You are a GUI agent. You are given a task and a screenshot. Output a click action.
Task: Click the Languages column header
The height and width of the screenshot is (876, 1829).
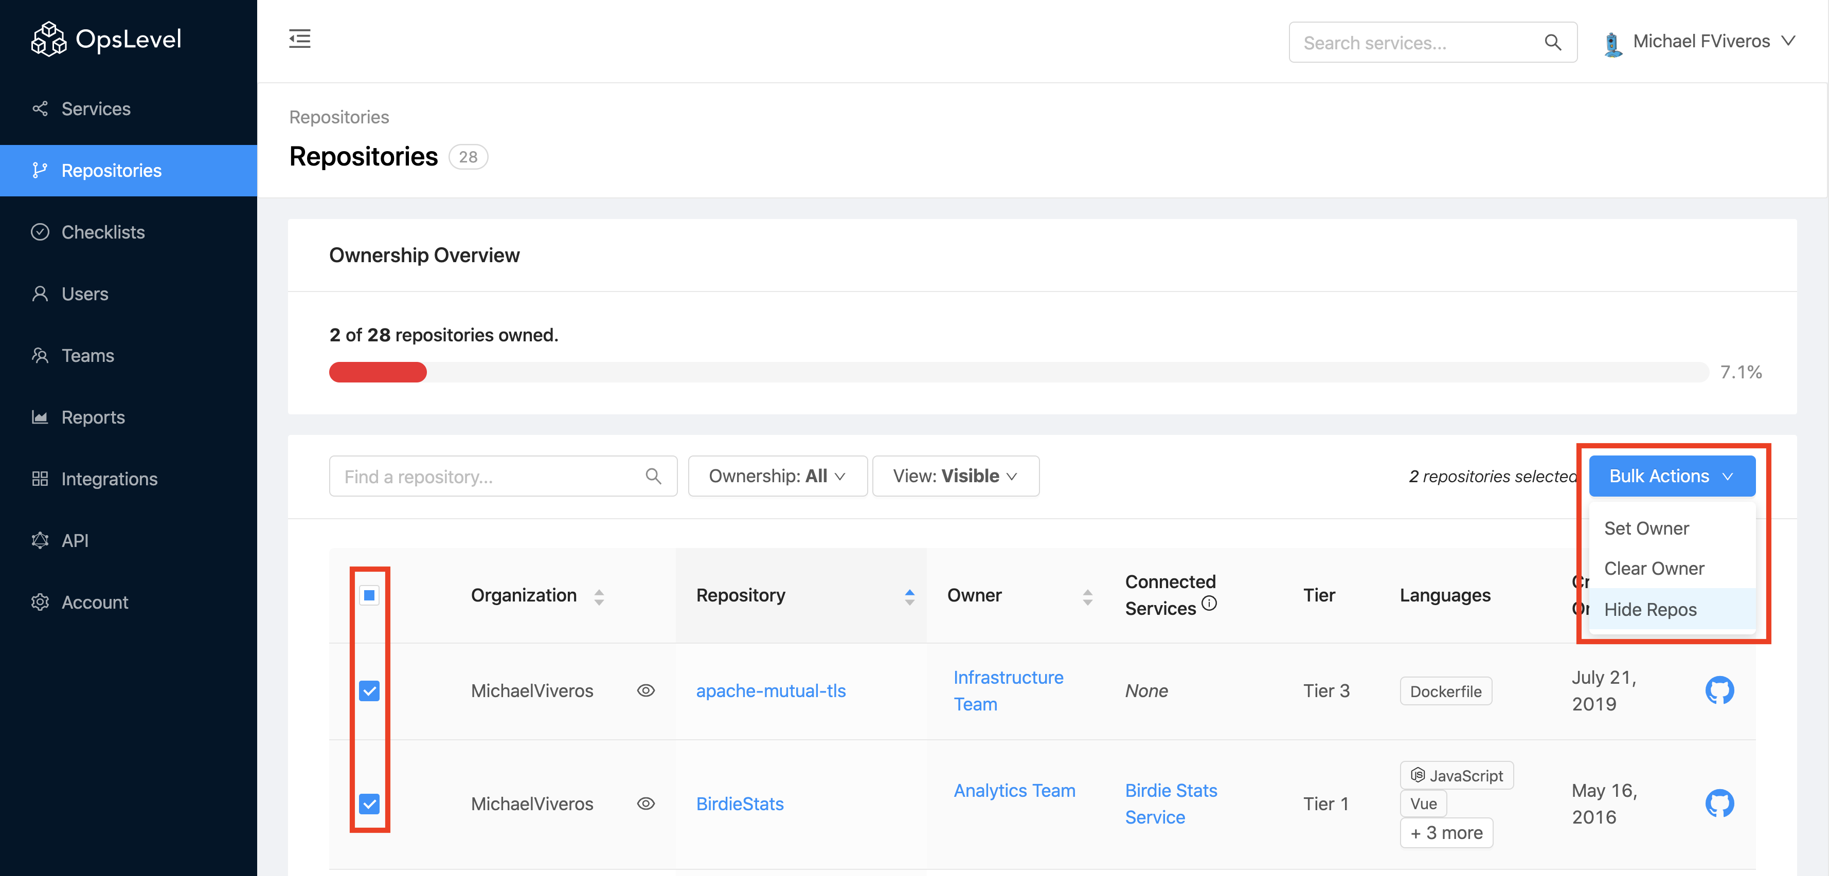pos(1445,596)
